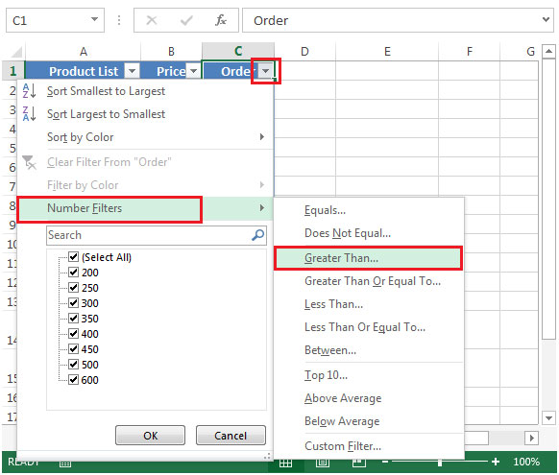This screenshot has width=559, height=475.
Task: Click the formula bar enter checkmark icon
Action: pyautogui.click(x=186, y=20)
